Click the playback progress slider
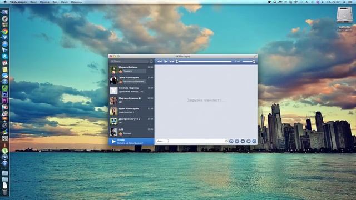Viewport: 356px width, 200px height. coord(204,62)
